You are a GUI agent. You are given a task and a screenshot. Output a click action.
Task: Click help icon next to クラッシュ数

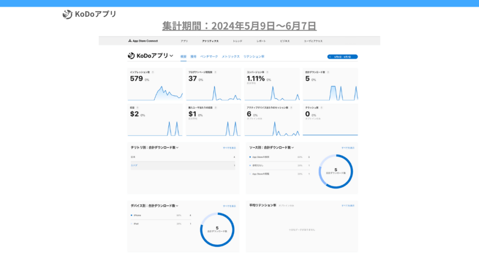point(321,107)
